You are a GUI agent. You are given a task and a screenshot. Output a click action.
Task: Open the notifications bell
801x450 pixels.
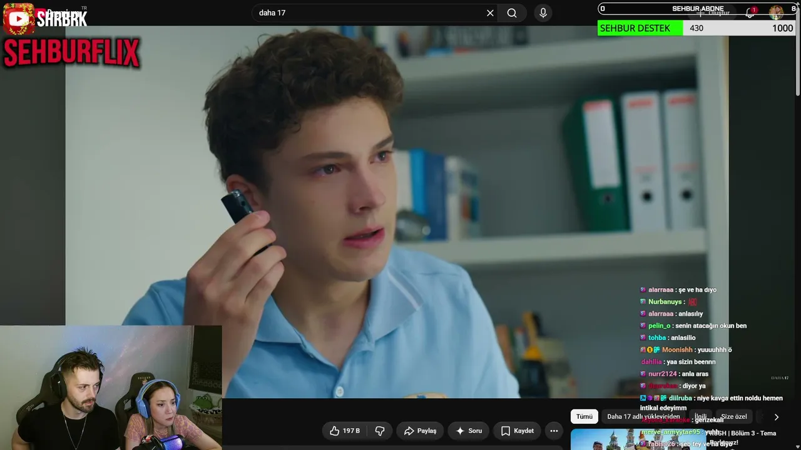pos(750,12)
